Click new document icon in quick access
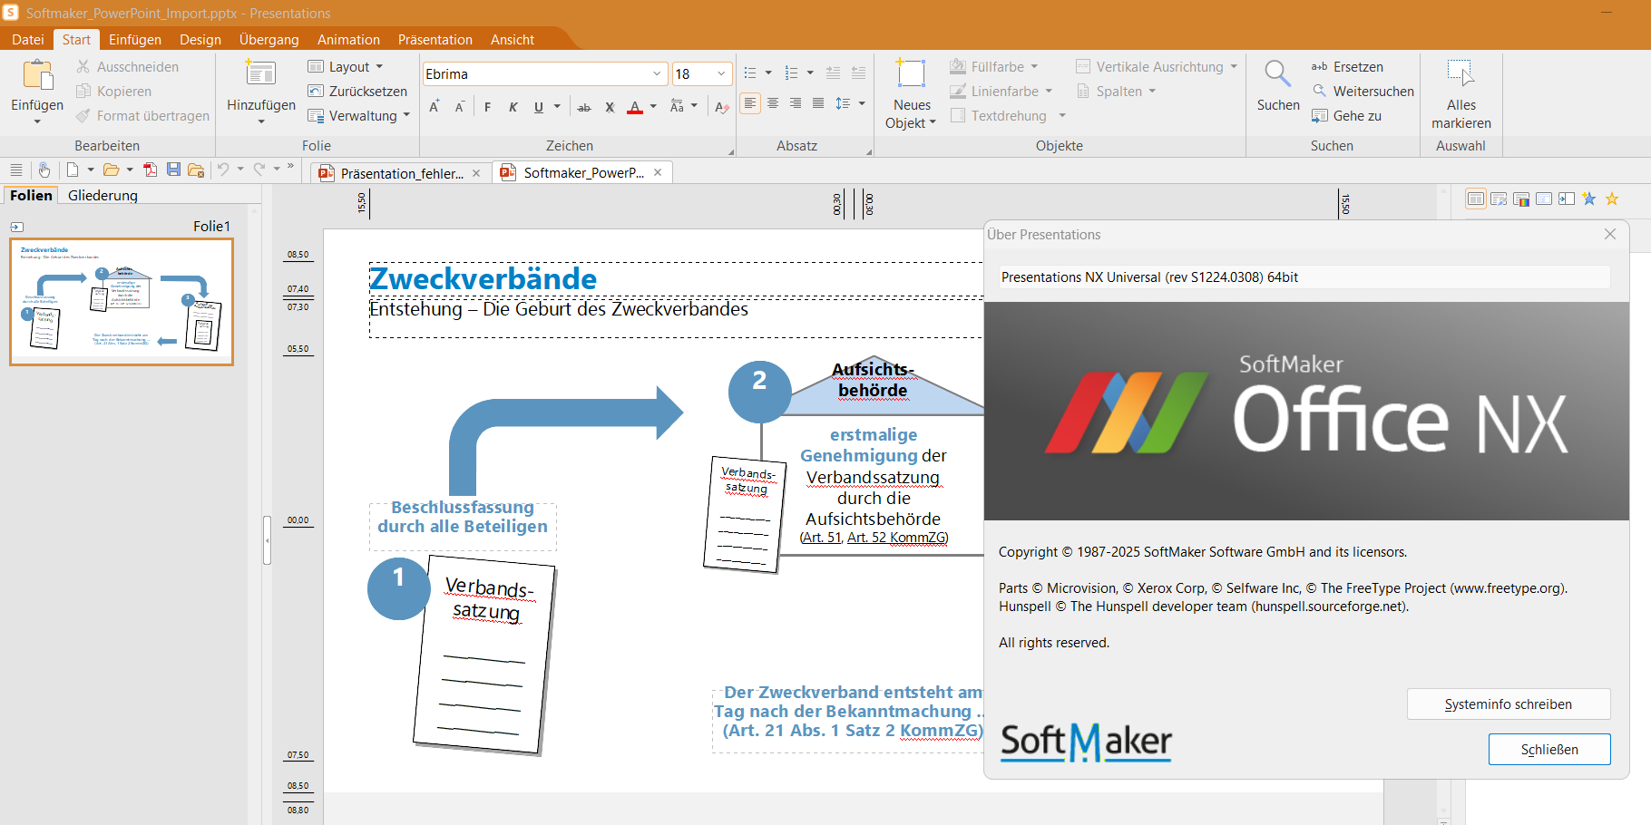Screen dimensions: 1651x825 coord(73,170)
